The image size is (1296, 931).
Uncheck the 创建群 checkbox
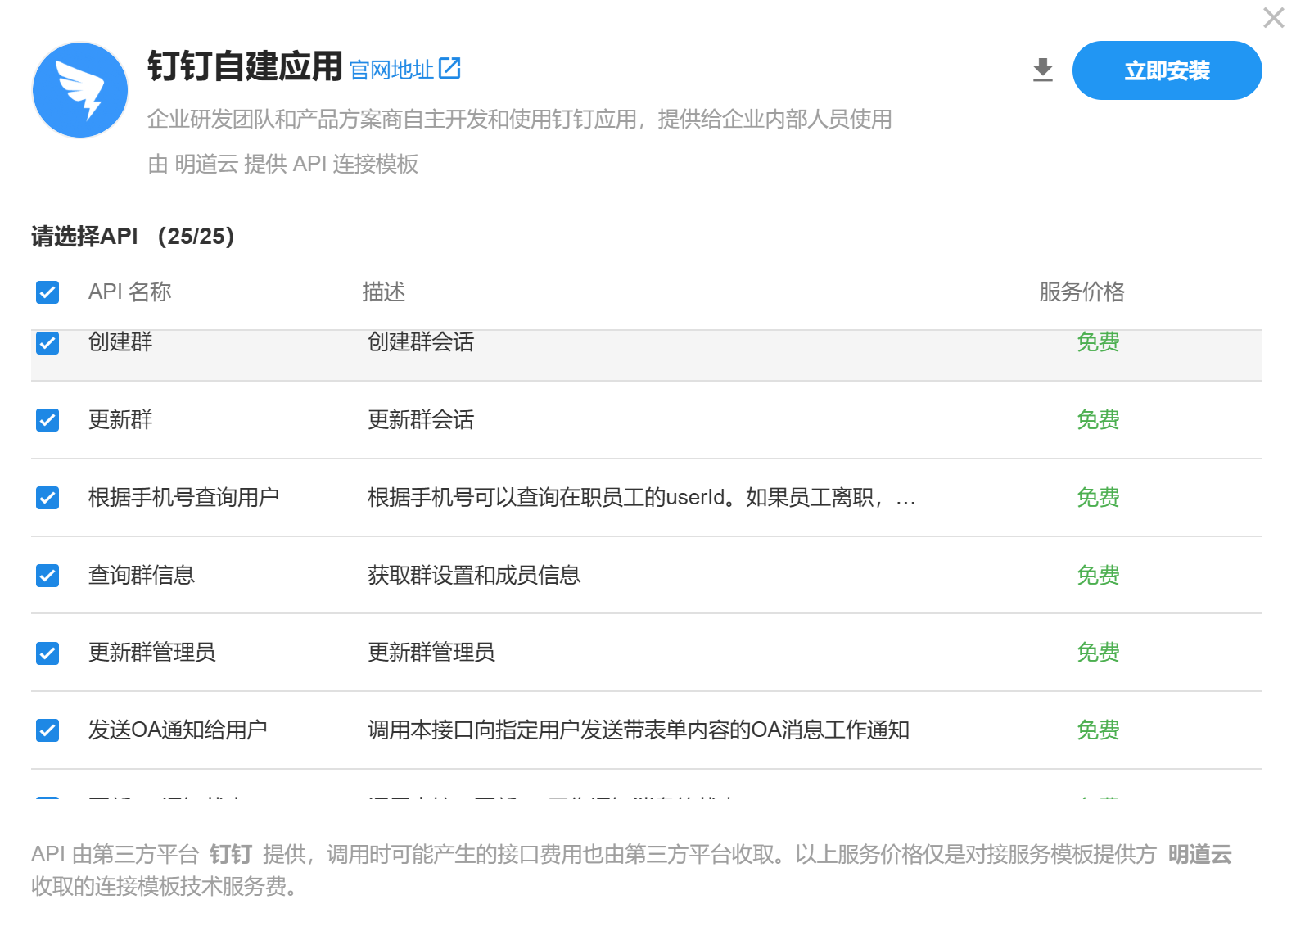pos(47,343)
